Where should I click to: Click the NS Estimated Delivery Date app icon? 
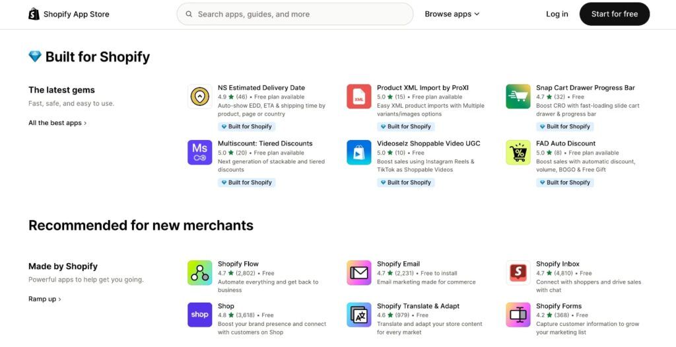199,96
